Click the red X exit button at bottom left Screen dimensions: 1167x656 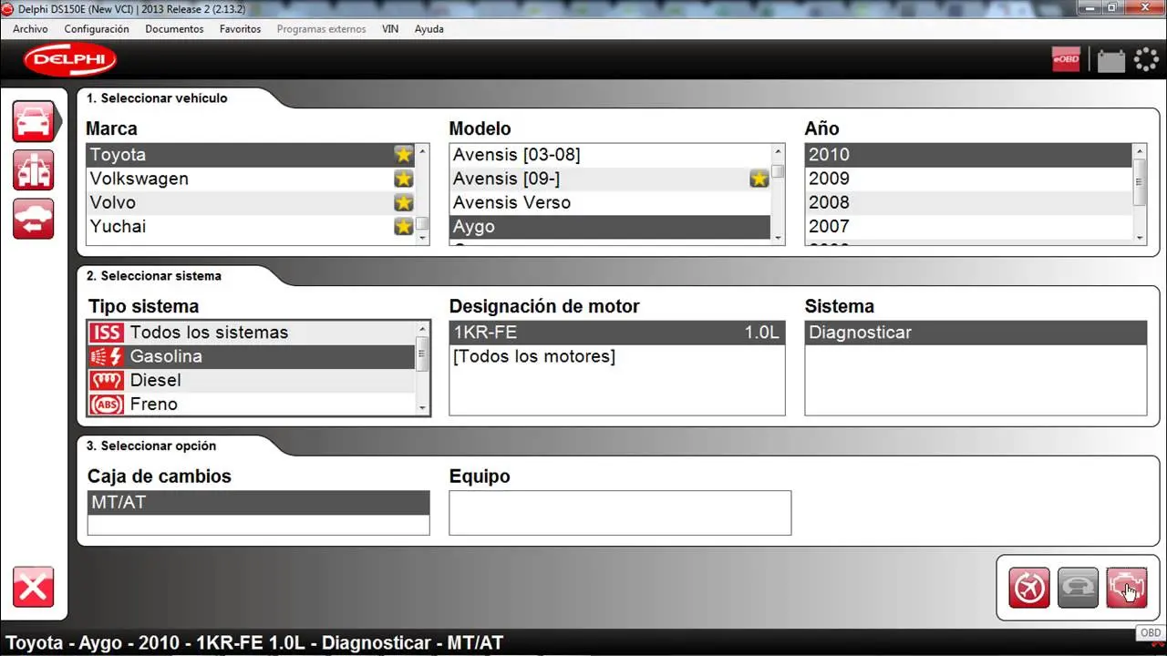[x=33, y=587]
